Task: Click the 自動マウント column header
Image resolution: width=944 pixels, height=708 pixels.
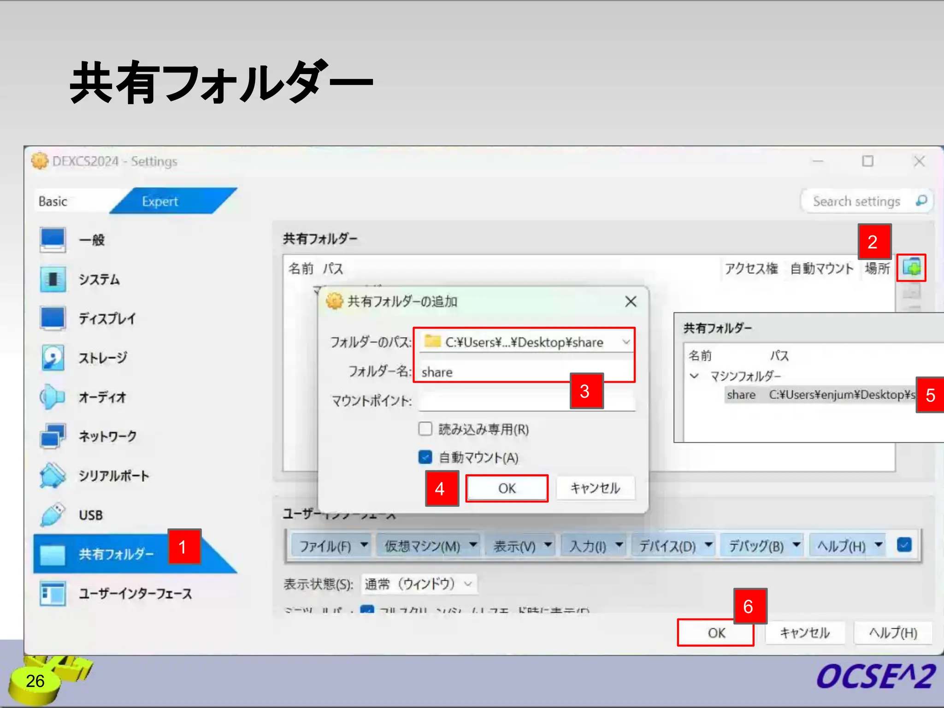Action: (x=821, y=268)
